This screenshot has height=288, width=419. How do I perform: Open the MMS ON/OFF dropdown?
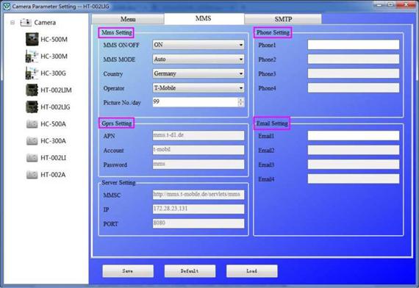(x=198, y=45)
